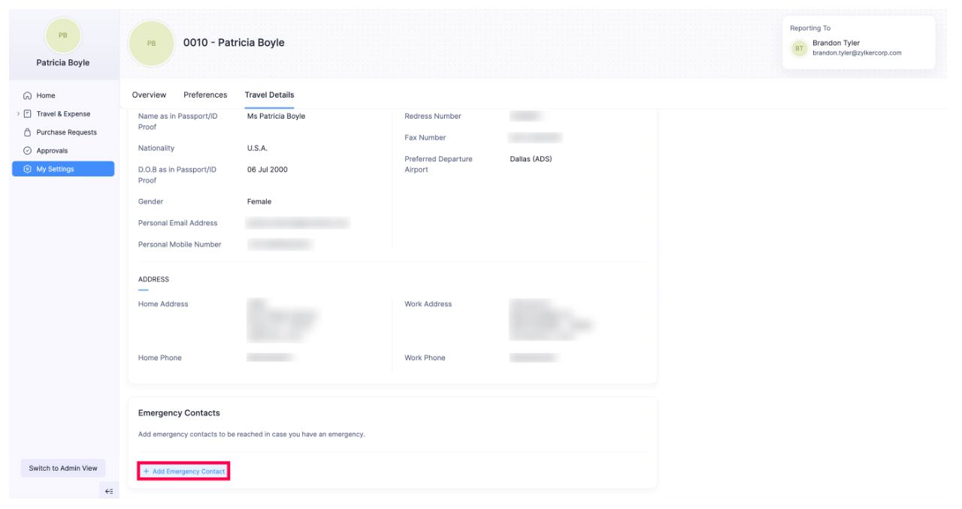Collapse the sidebar using the arrow icon
Image resolution: width=962 pixels, height=509 pixels.
(109, 491)
